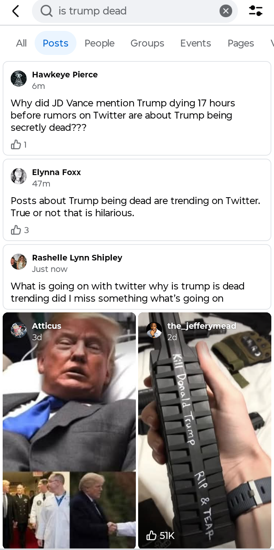This screenshot has height=550, width=274.
Task: Open Elynna Foxx's profile picture
Action: (x=19, y=176)
